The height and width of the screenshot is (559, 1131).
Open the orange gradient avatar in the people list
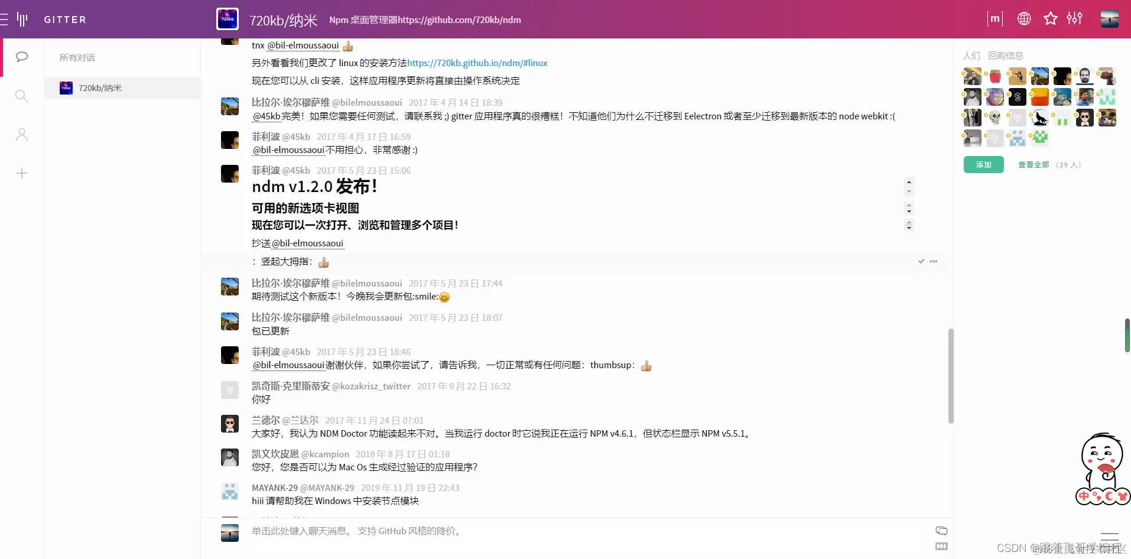pyautogui.click(x=1040, y=97)
